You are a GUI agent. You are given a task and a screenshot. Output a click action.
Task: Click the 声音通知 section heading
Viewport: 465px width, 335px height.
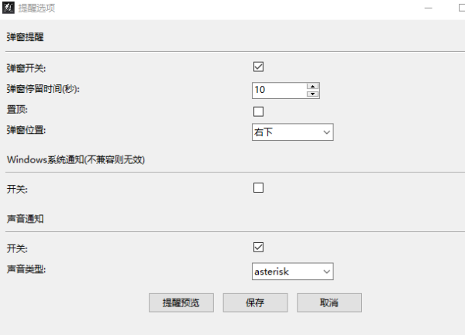(x=26, y=219)
